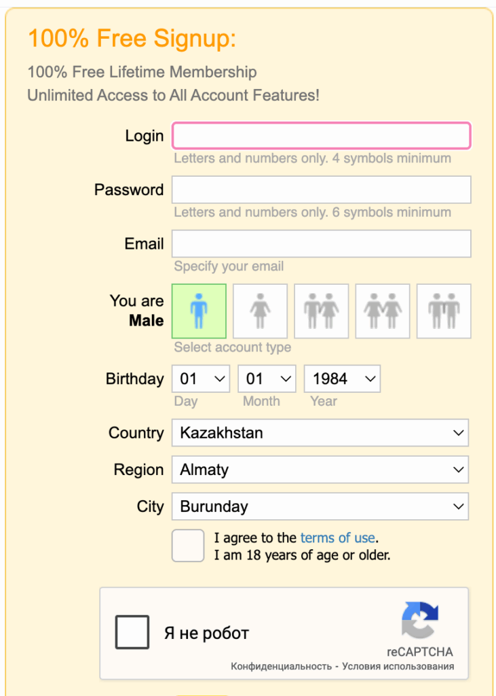
Task: Check the terms of use agreement box
Action: 188,546
